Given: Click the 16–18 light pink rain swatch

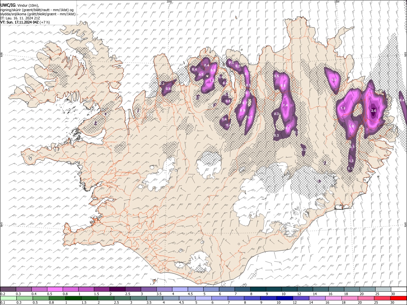Looking at the screenshot, I should click(334, 298).
